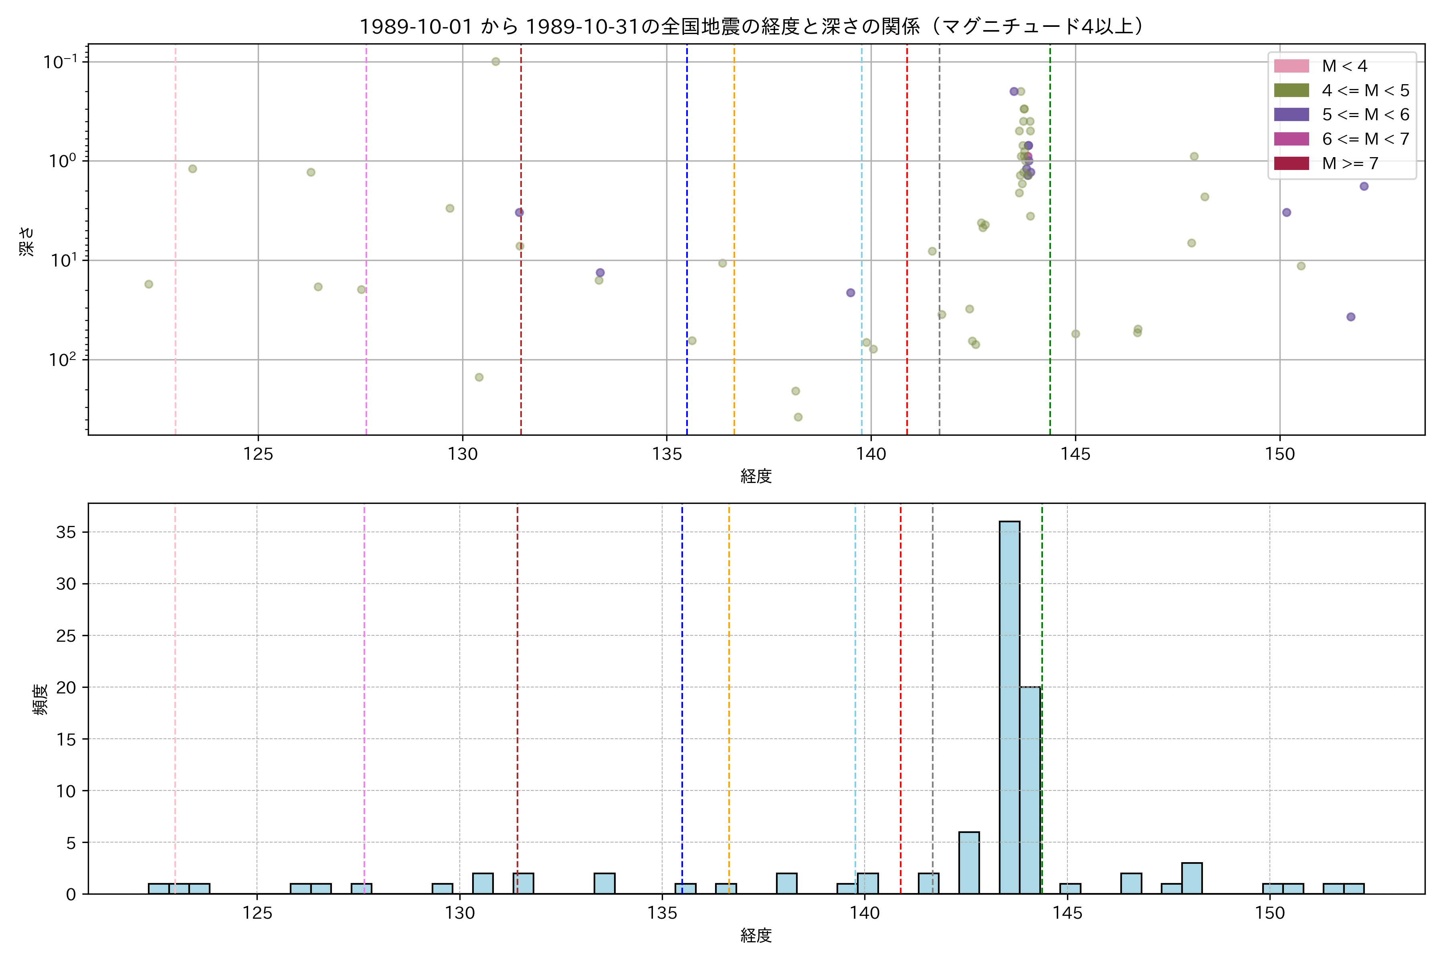Screen dimensions: 1443x962
Task: Click the olive 4 <= M < 5 swatch
Action: 1291,91
